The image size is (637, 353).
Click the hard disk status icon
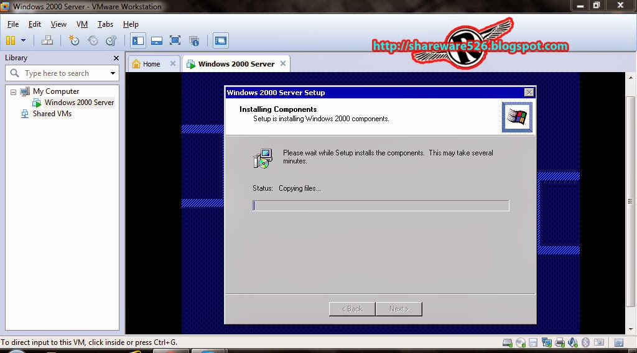(x=508, y=343)
